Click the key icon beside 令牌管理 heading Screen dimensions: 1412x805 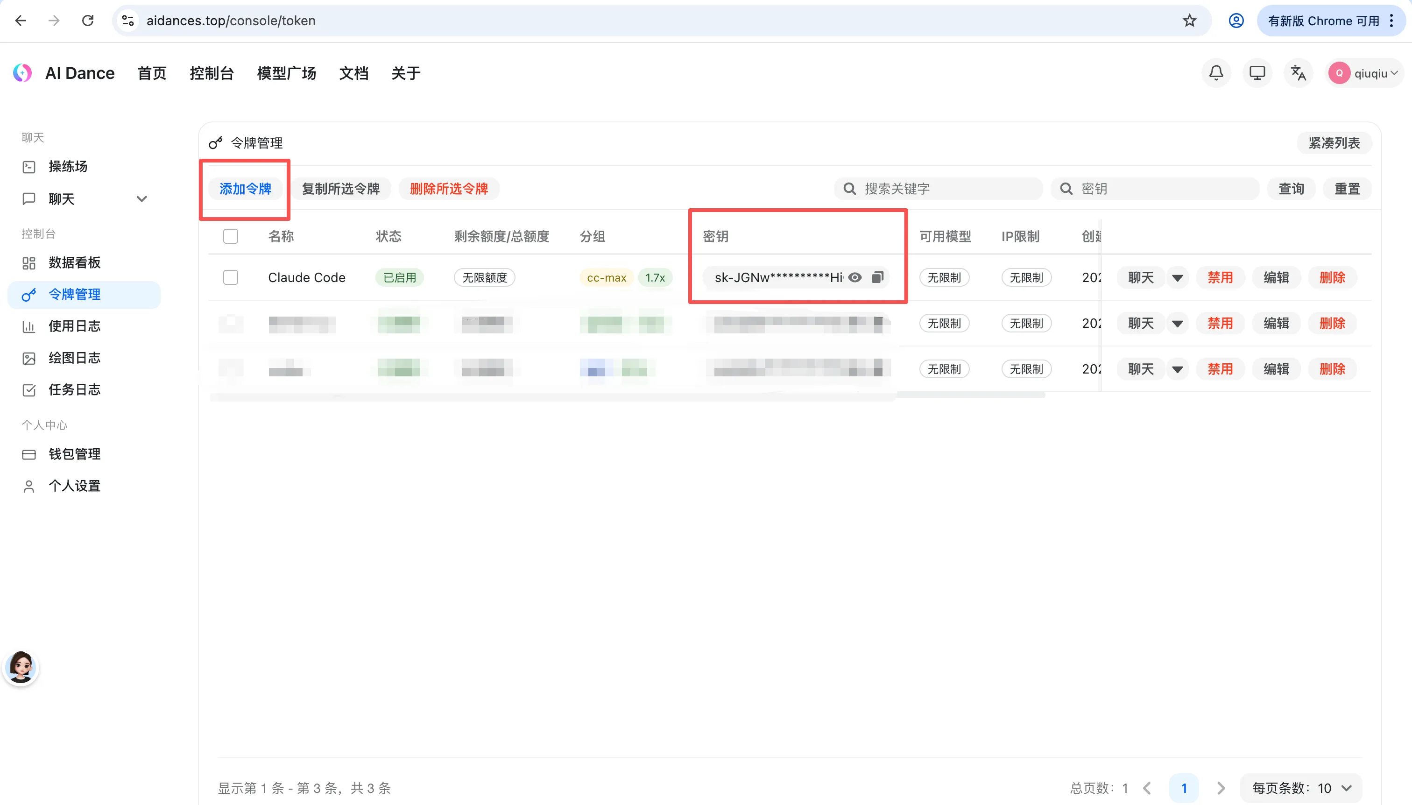[216, 142]
